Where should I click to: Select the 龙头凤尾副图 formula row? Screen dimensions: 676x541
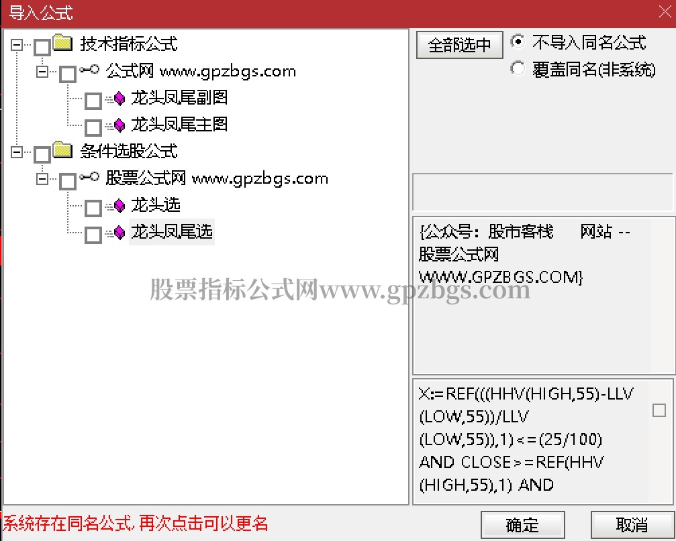179,98
